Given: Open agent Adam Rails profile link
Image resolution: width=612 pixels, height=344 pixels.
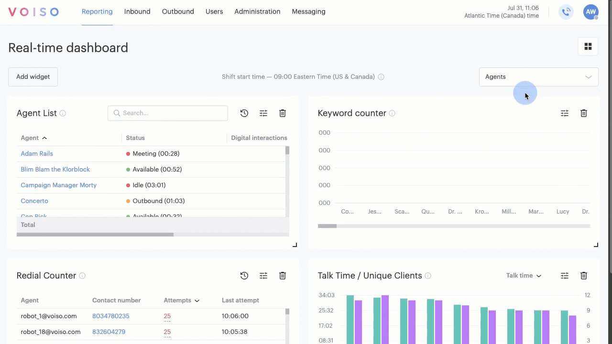Looking at the screenshot, I should [37, 153].
